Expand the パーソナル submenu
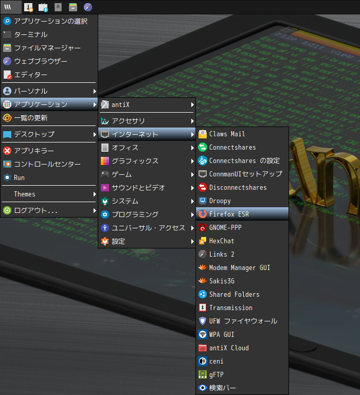360x395 pixels. coord(49,91)
